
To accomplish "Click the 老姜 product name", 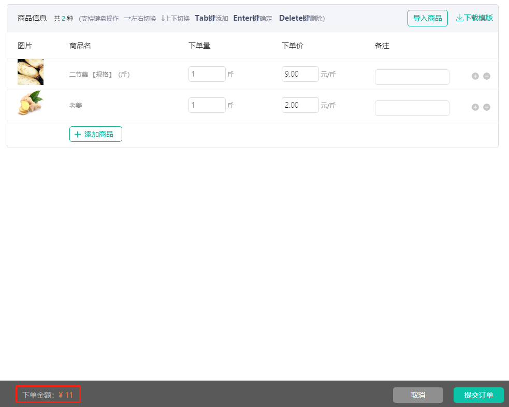I will coord(76,106).
